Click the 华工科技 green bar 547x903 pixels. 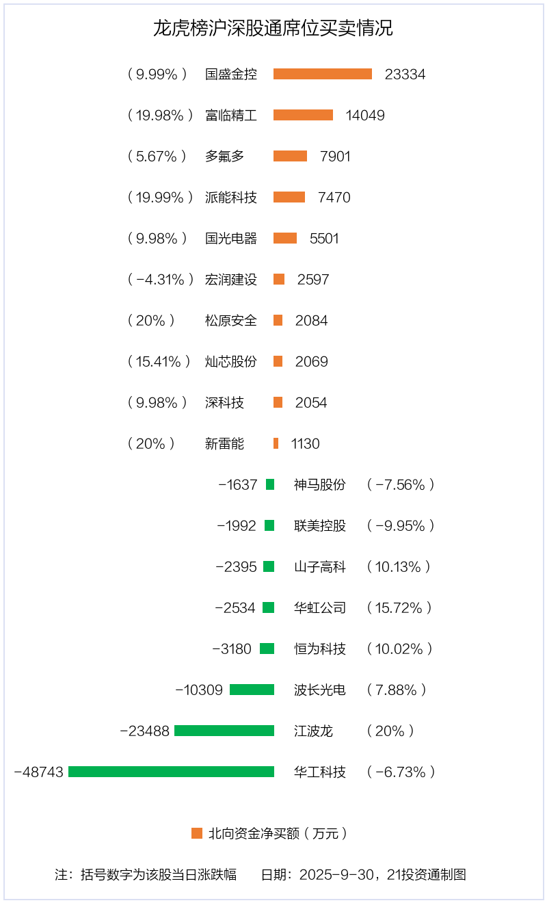(x=171, y=772)
